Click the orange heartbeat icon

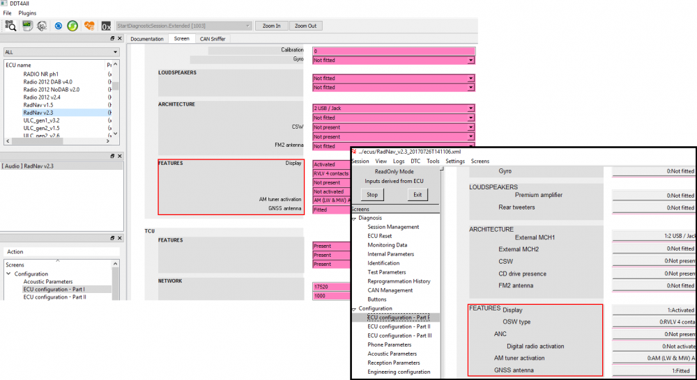[89, 26]
